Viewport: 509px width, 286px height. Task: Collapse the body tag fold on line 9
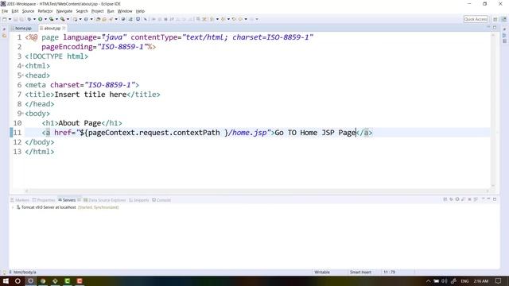[x=23, y=114]
